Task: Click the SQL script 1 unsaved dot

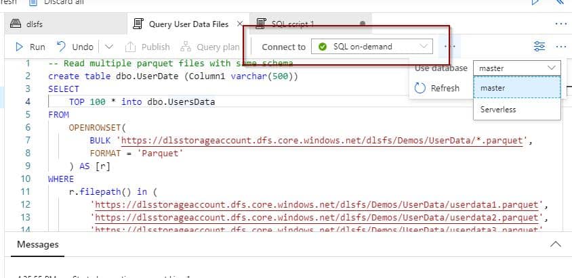Action: click(362, 23)
